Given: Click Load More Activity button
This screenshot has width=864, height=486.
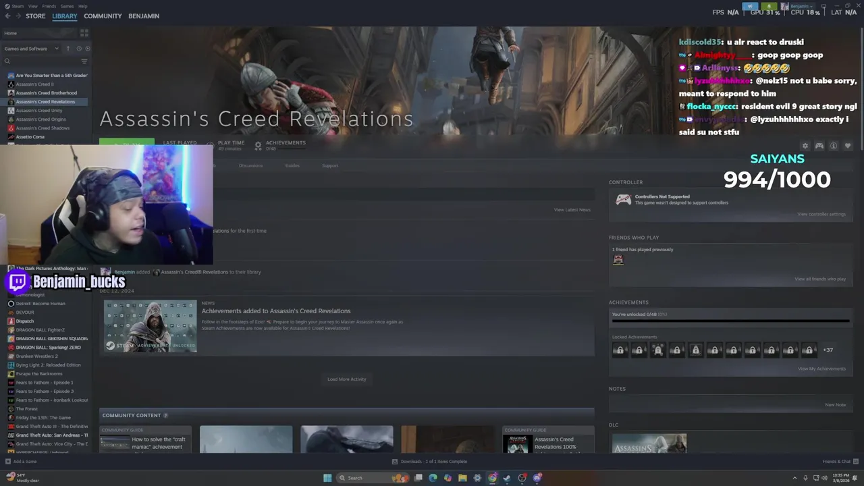Looking at the screenshot, I should [347, 379].
